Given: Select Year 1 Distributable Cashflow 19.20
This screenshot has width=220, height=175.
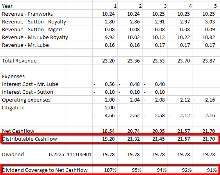Looking at the screenshot, I should pyautogui.click(x=105, y=139).
